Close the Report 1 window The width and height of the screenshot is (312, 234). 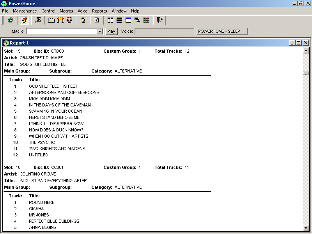click(306, 43)
